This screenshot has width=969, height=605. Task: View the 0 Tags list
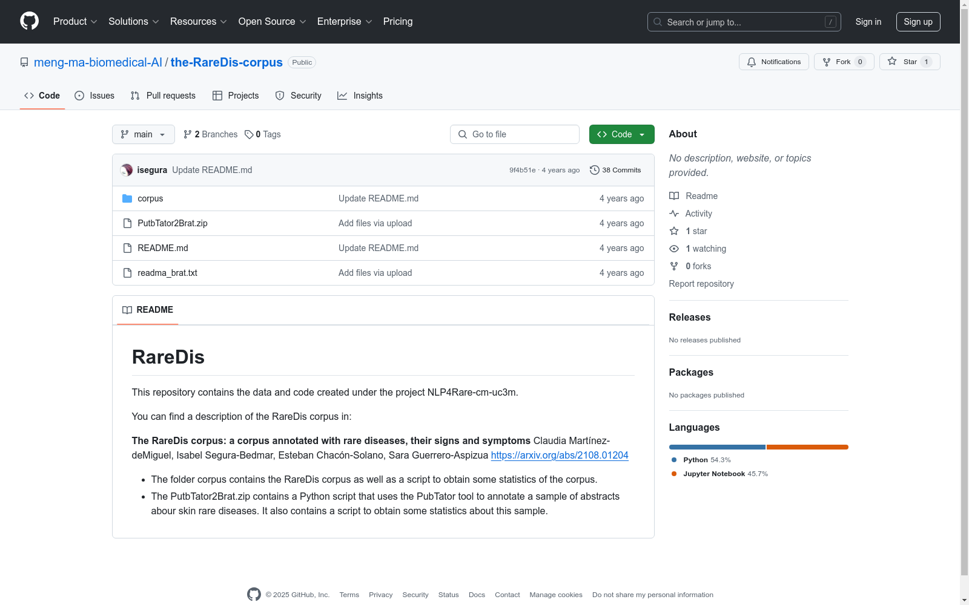click(x=263, y=134)
